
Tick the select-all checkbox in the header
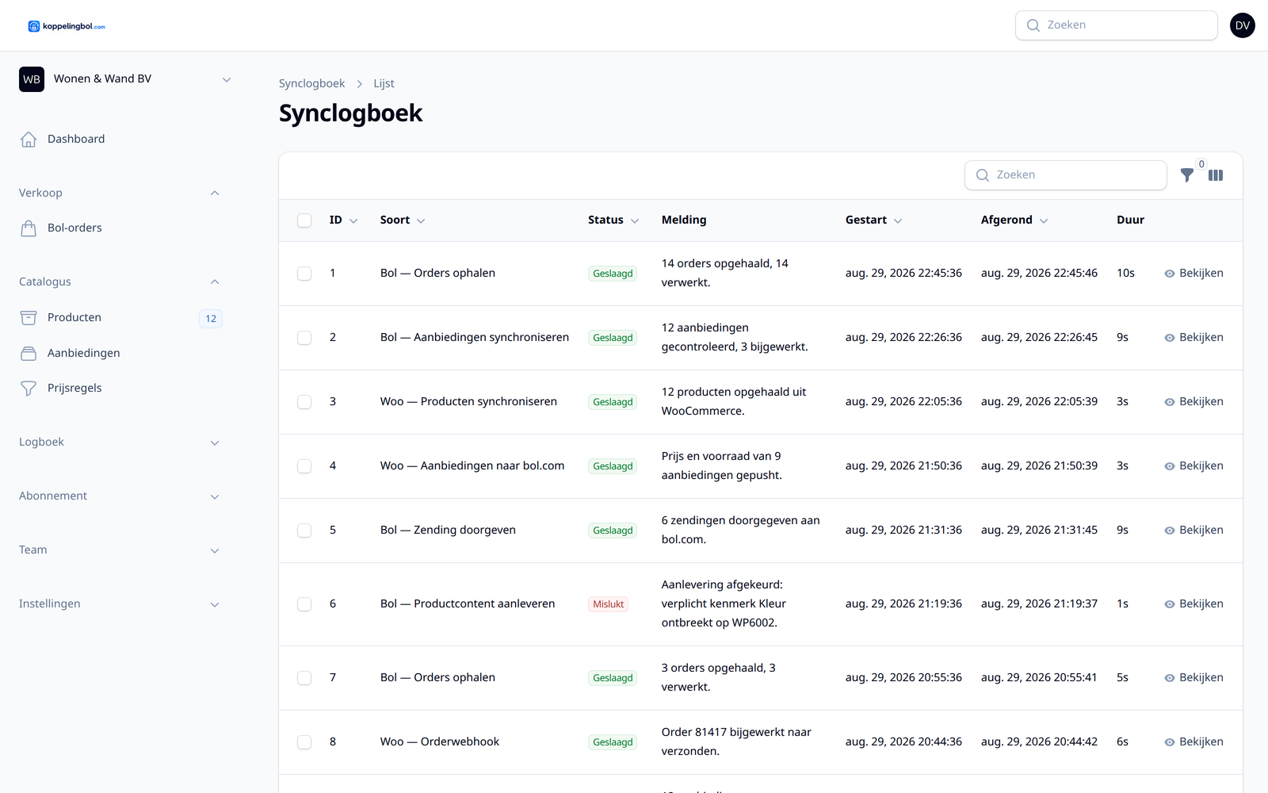(304, 220)
